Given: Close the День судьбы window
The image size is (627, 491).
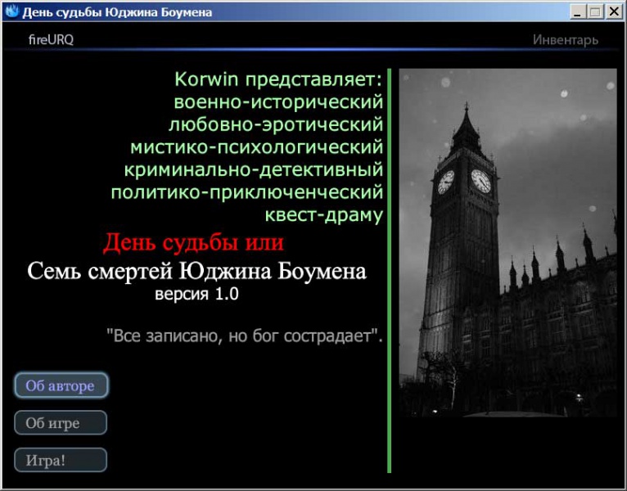Looking at the screenshot, I should click(613, 12).
